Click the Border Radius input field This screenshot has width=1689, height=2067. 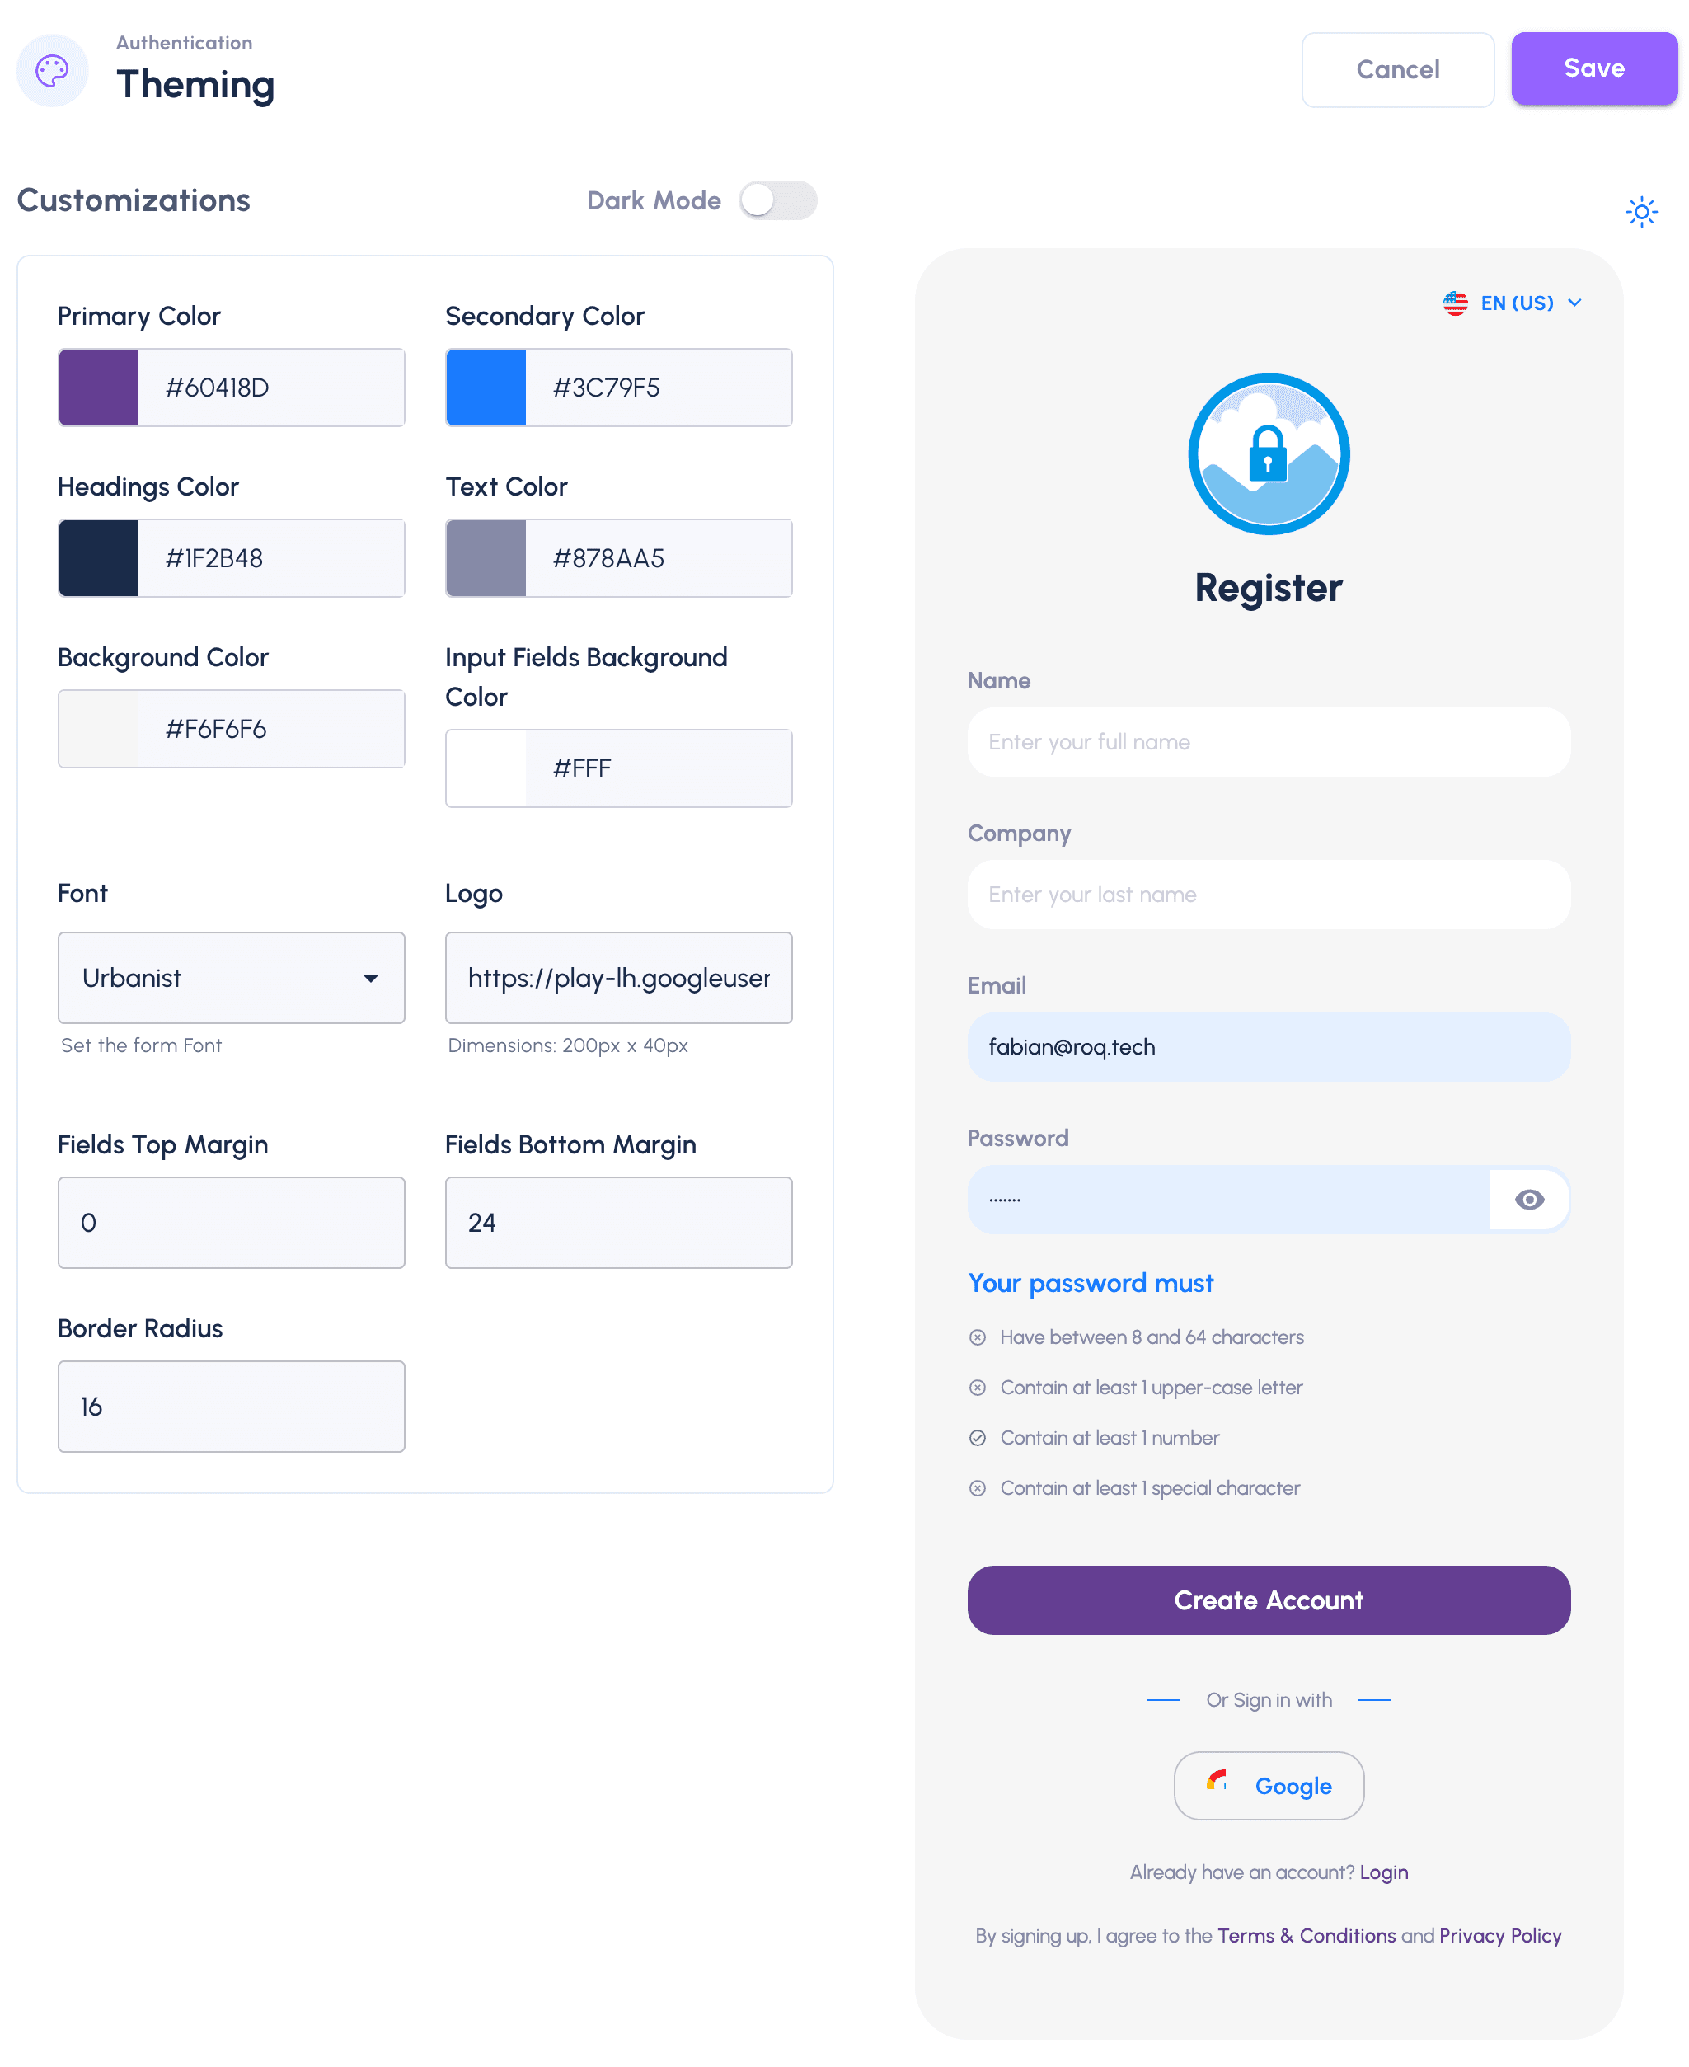232,1407
